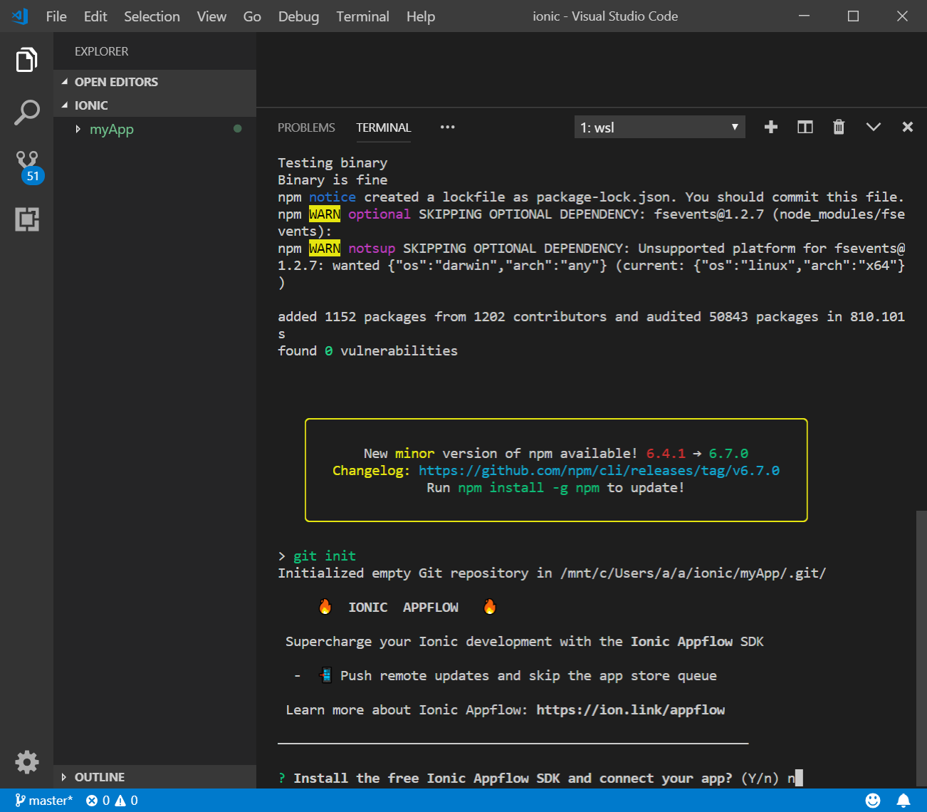Open the Manage gear settings icon
The image size is (927, 812).
coord(26,761)
